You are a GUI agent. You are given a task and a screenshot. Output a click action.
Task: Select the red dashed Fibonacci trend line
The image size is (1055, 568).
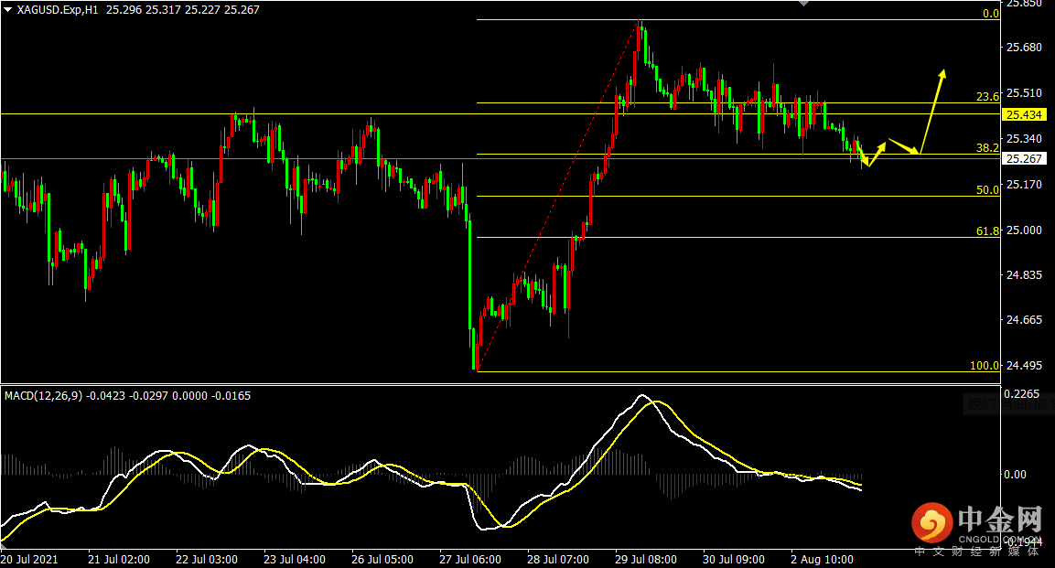(558, 196)
